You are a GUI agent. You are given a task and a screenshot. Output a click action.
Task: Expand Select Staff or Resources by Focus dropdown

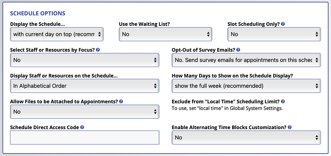(85, 60)
